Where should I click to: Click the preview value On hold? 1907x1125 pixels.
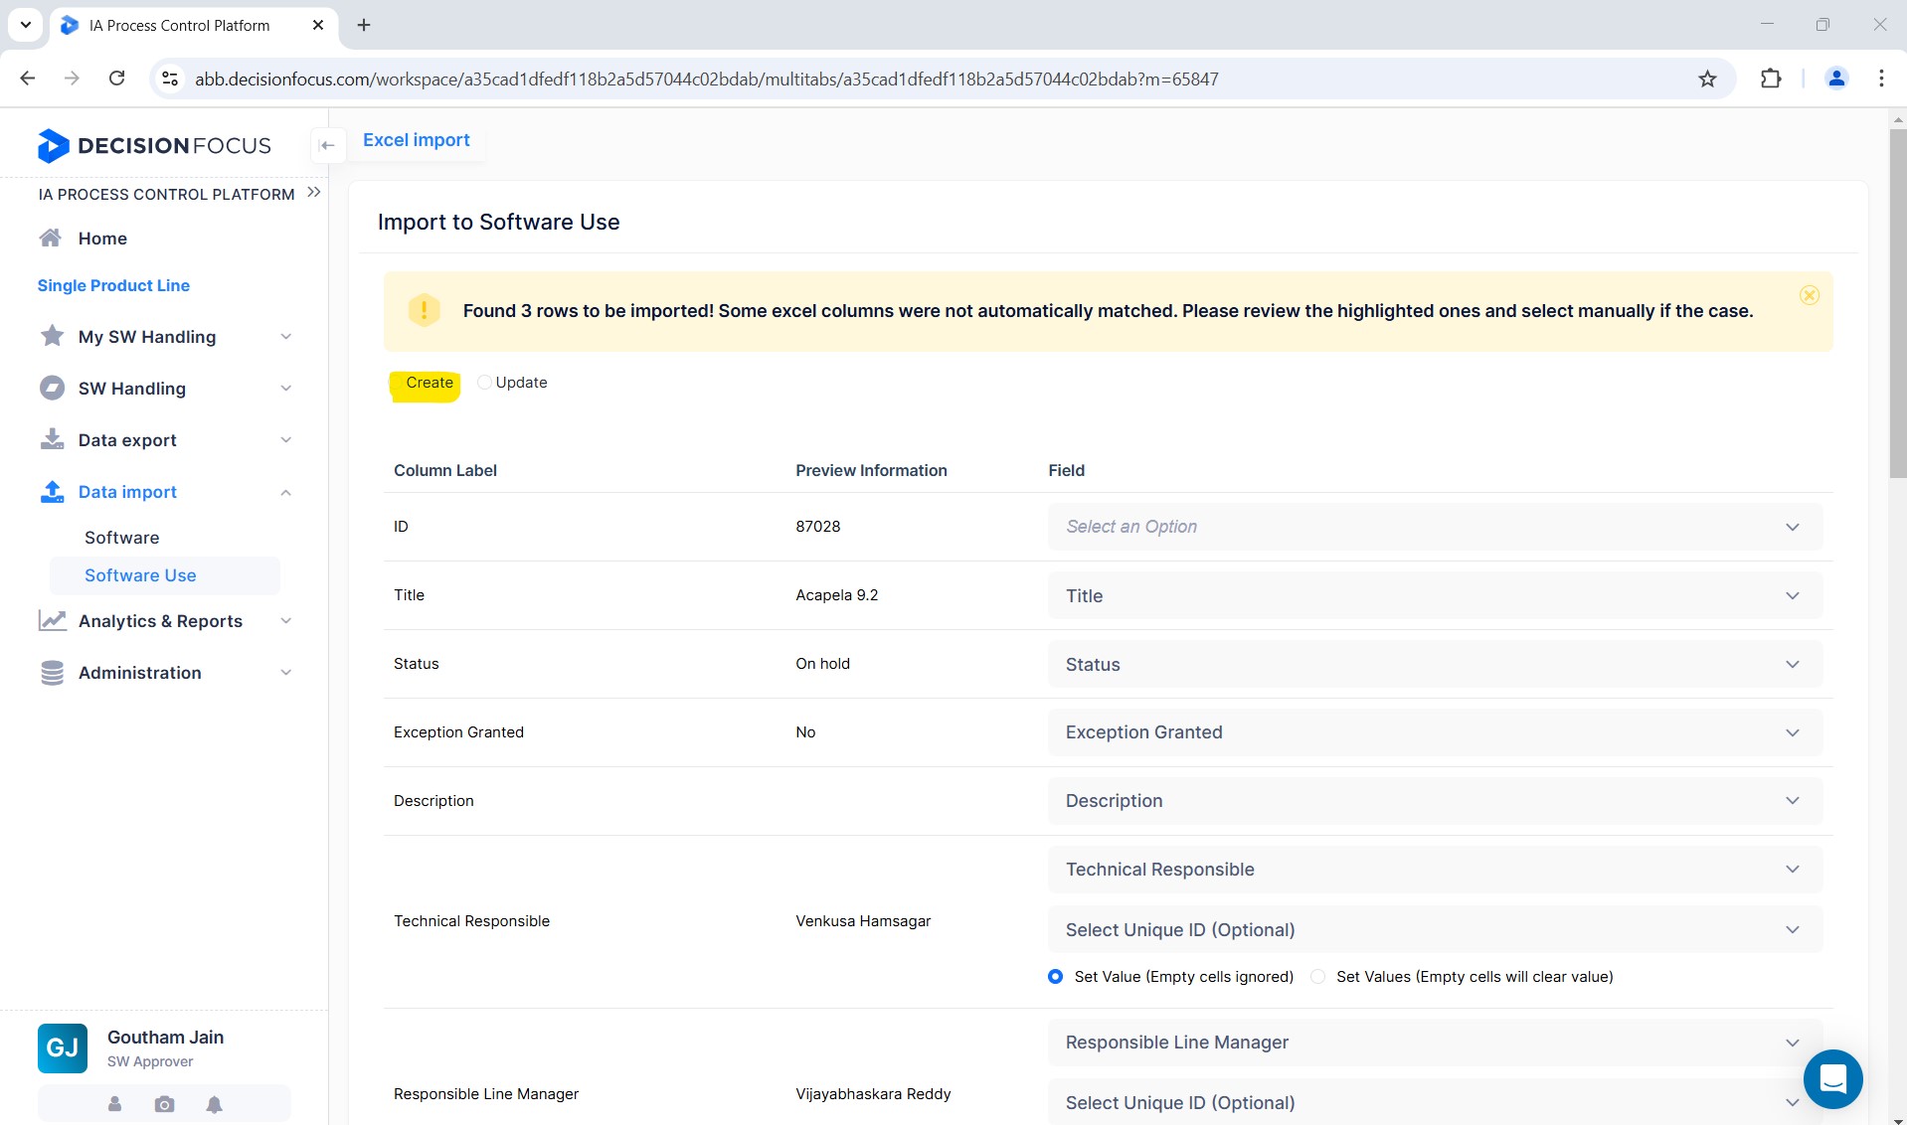(822, 664)
